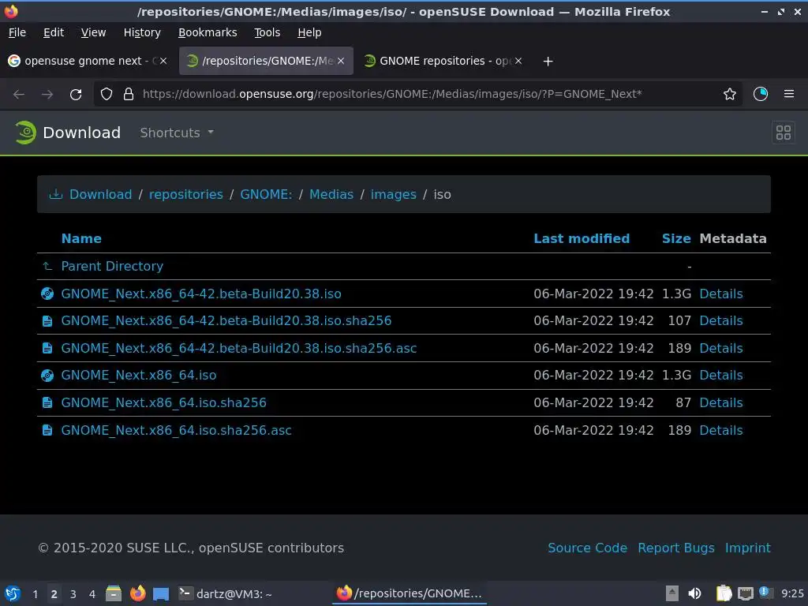Screen dimensions: 808x606
Task: Open the Firefox account circular icon
Action: pyautogui.click(x=760, y=95)
